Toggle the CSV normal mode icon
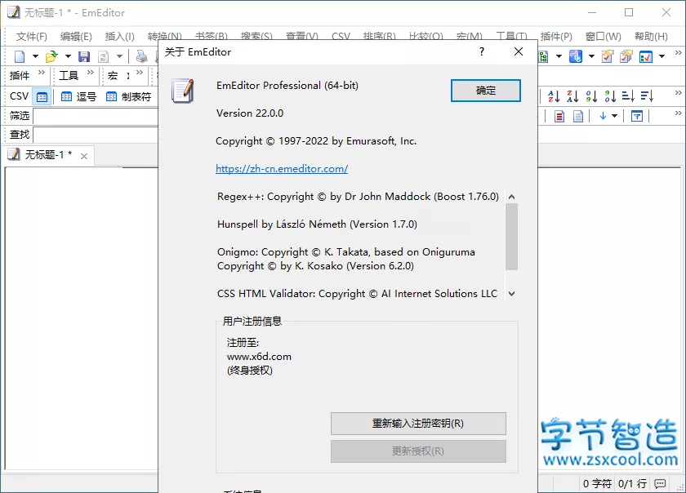The height and width of the screenshot is (493, 686). 42,96
